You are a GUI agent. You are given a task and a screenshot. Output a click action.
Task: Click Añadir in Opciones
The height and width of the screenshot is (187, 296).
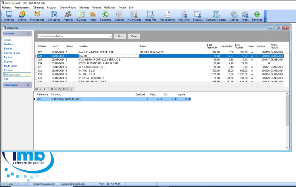7,40
